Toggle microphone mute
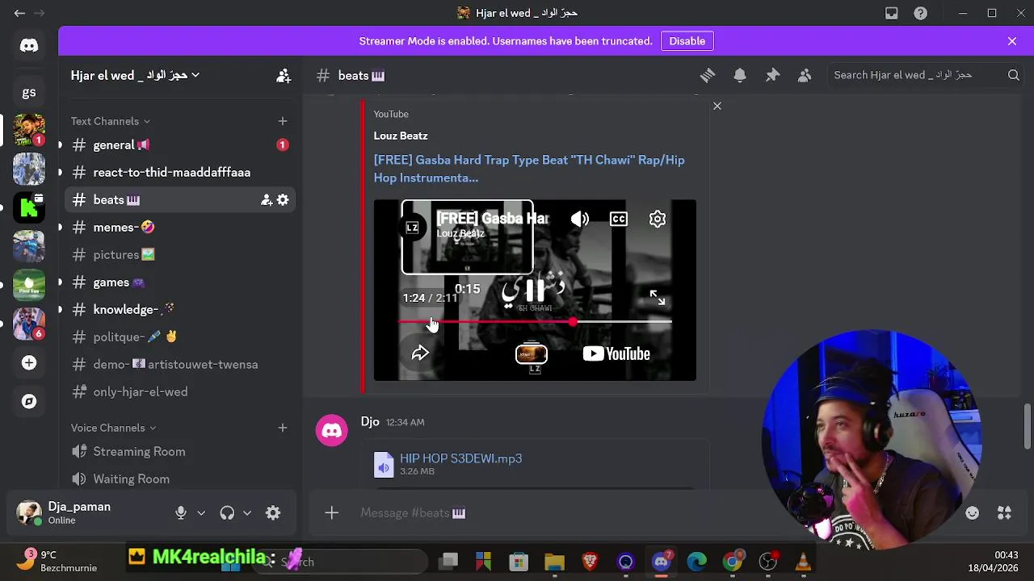The width and height of the screenshot is (1034, 581). (x=181, y=513)
